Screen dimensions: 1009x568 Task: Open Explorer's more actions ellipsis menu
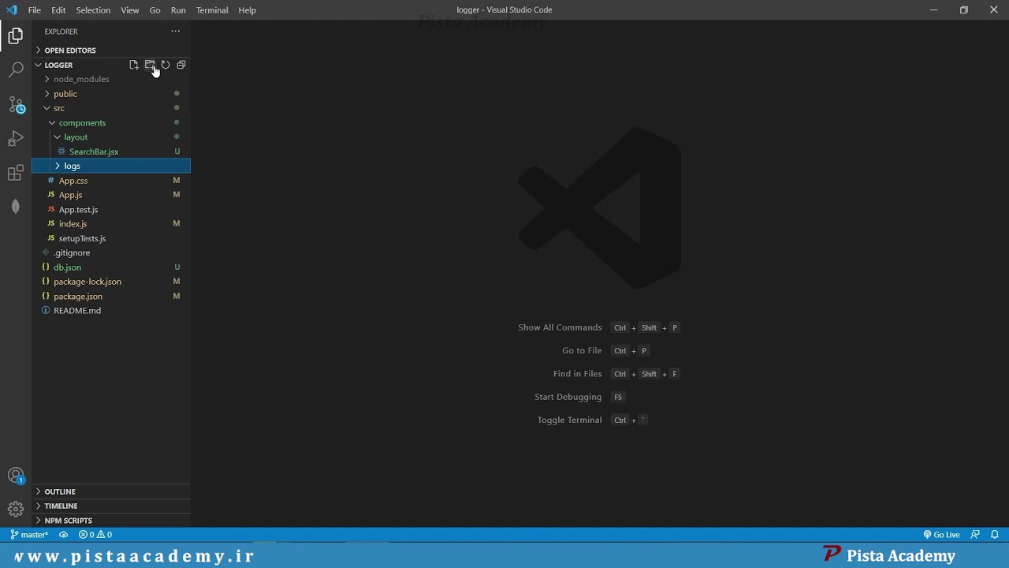175,32
